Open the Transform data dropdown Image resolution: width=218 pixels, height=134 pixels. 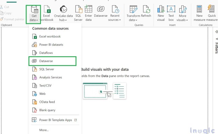(133, 13)
